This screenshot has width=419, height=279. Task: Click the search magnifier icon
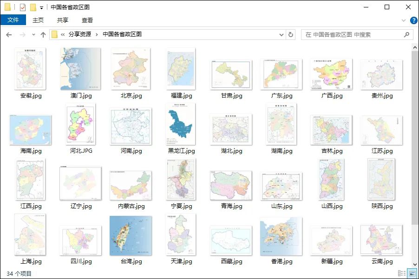[x=406, y=34]
